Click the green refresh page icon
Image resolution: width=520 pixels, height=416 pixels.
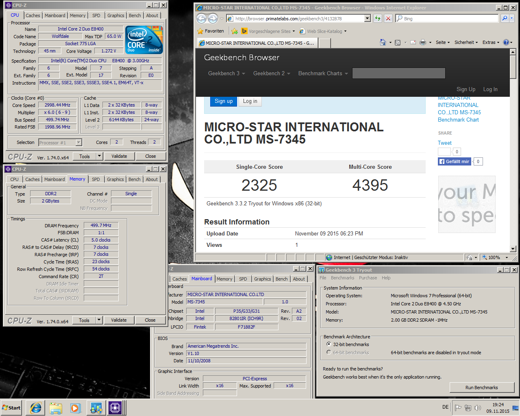[x=378, y=18]
